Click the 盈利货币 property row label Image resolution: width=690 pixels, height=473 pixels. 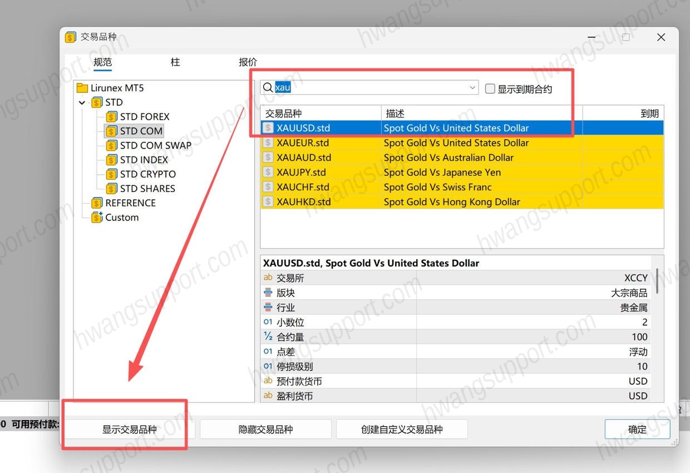point(294,396)
